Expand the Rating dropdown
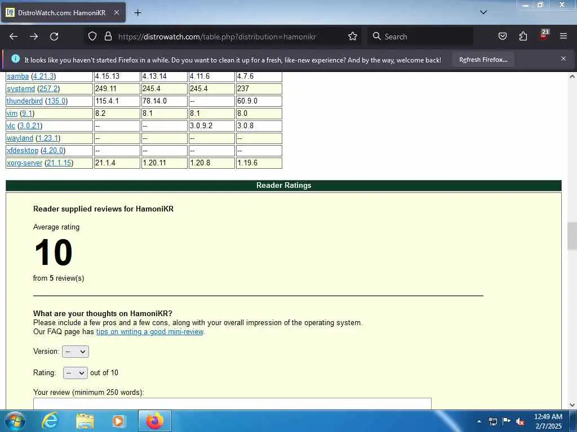 tap(76, 373)
